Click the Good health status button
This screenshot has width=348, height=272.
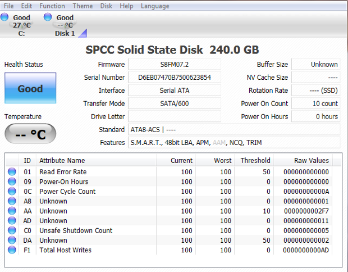(x=30, y=88)
